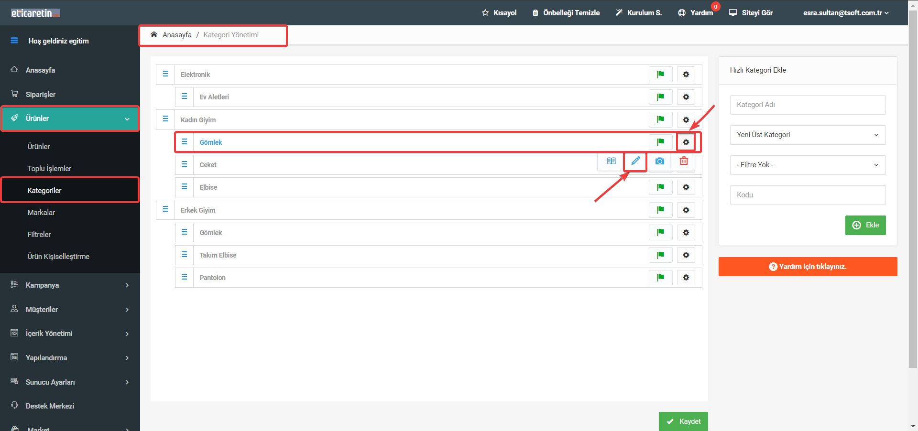Viewport: 918px width, 431px height.
Task: Click Anasayfa breadcrumb link
Action: point(177,35)
